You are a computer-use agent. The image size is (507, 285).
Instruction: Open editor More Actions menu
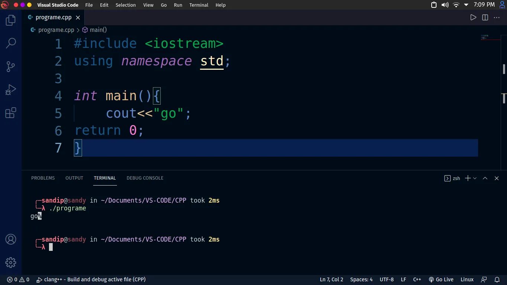pyautogui.click(x=497, y=17)
